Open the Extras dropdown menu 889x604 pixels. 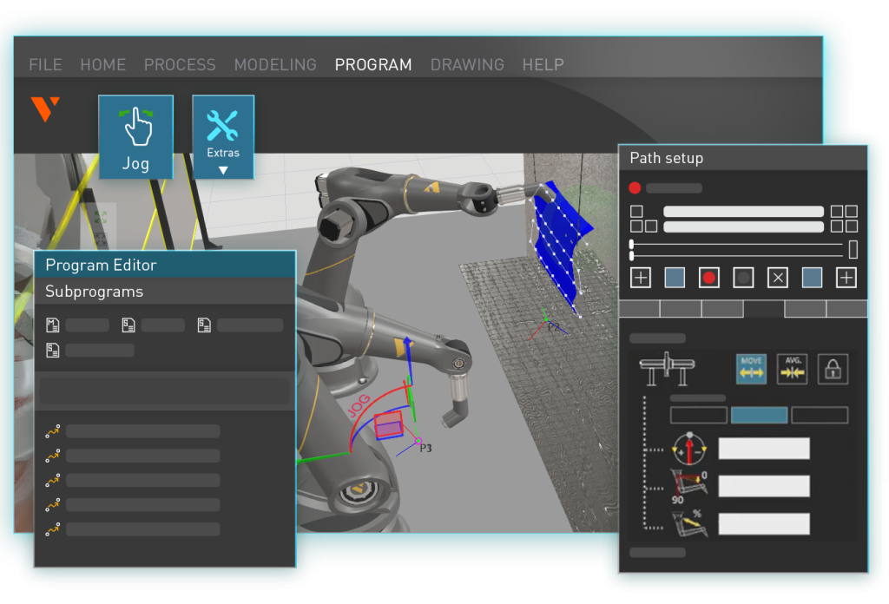point(223,136)
